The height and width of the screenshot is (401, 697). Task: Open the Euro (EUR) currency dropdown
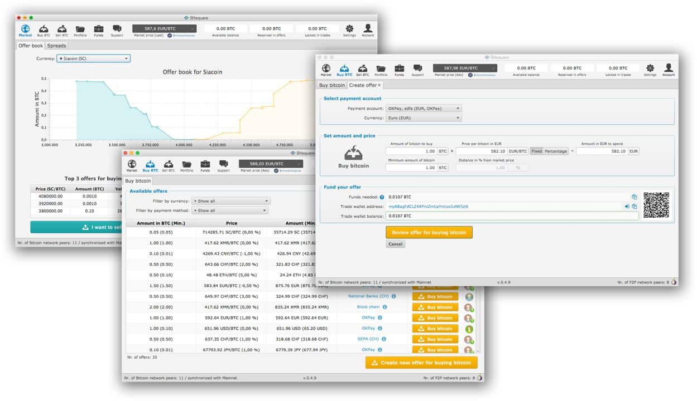pyautogui.click(x=424, y=118)
